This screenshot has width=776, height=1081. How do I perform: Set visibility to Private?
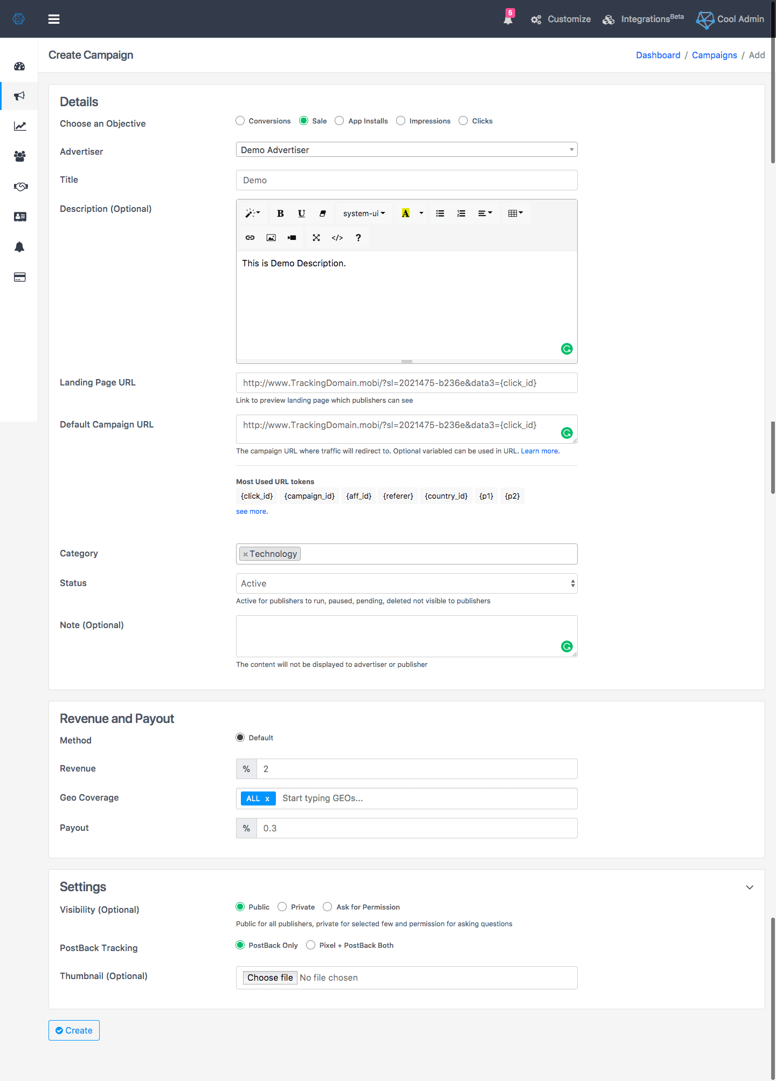coord(282,907)
